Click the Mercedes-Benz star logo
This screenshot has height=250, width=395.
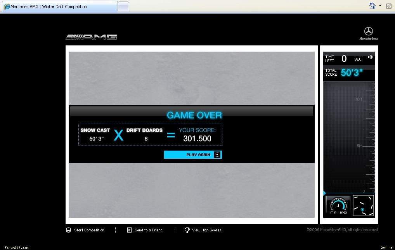pos(369,33)
